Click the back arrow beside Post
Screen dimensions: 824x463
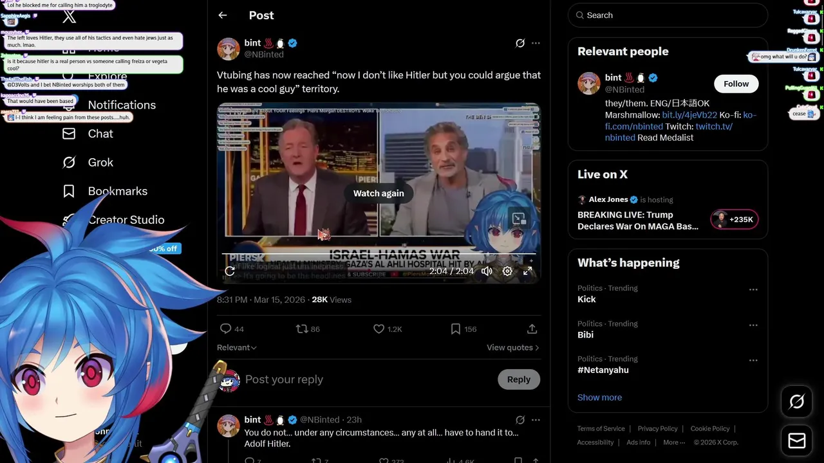223,15
